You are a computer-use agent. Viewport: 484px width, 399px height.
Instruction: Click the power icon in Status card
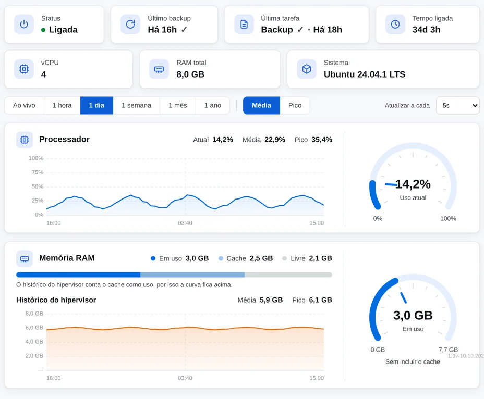[24, 24]
